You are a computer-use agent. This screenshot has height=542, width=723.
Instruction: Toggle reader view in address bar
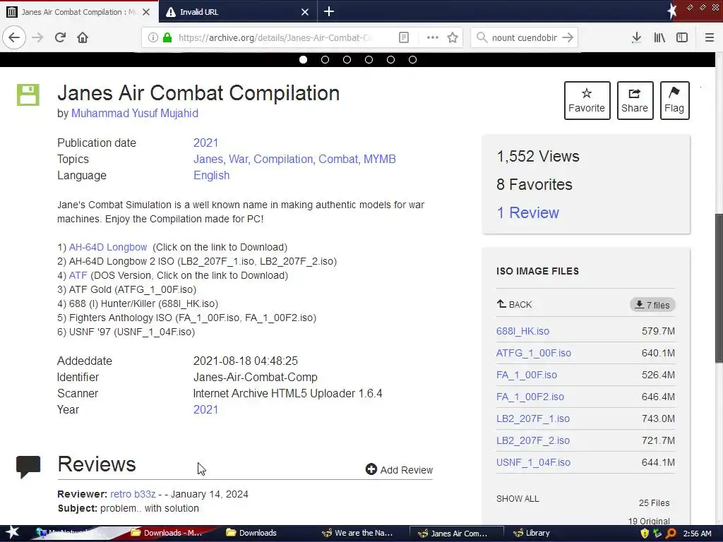(403, 37)
